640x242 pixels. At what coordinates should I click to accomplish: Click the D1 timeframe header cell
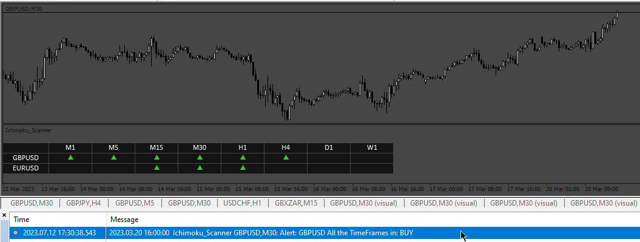pyautogui.click(x=329, y=147)
